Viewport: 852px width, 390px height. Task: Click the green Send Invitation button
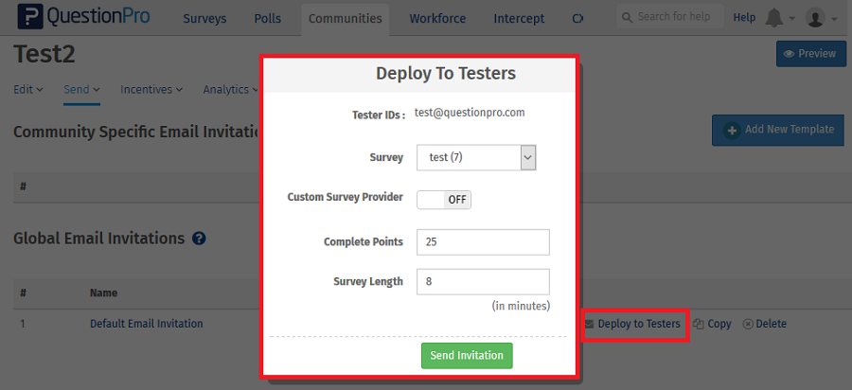coord(467,355)
